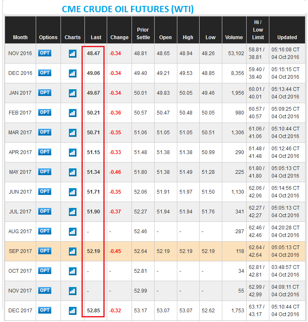Open the chart icon for JUL 2017
This screenshot has width=308, height=322.
(73, 212)
